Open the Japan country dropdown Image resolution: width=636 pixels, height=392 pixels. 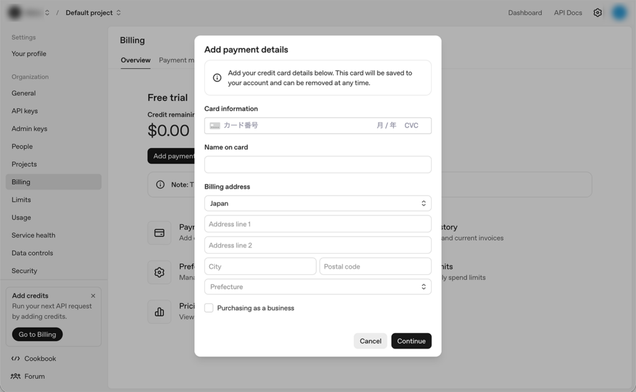pos(317,203)
